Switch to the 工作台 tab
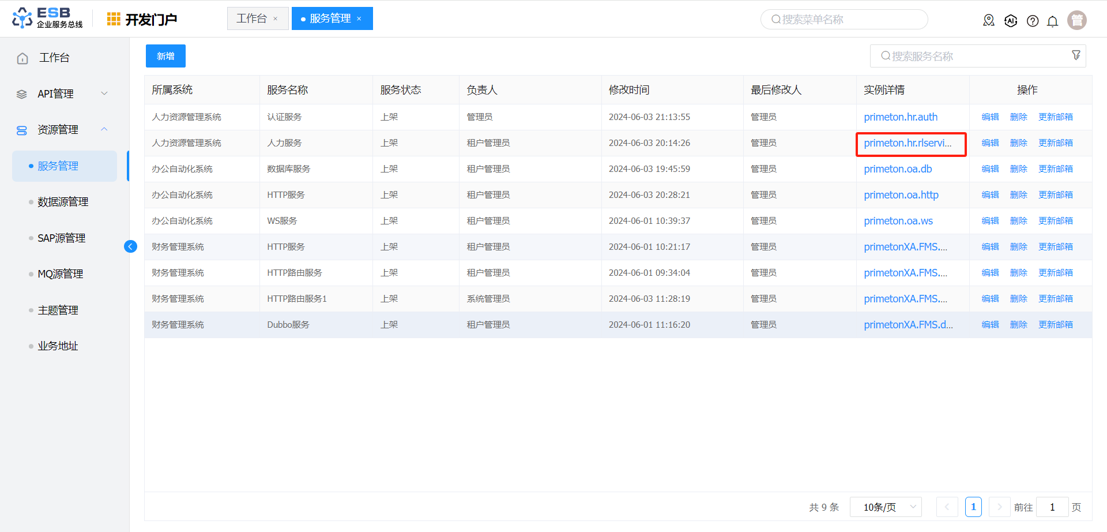This screenshot has height=532, width=1107. (x=251, y=18)
